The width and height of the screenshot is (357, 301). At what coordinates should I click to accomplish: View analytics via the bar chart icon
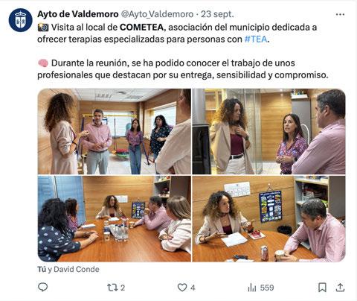(252, 288)
